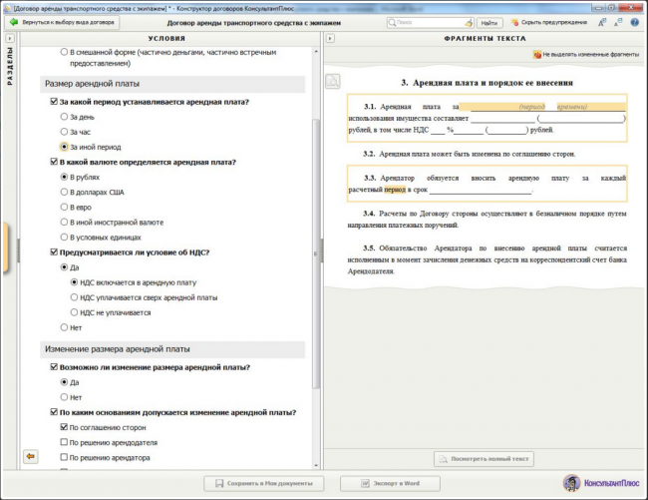
Task: Click clause 3.4 text paragraph
Action: pos(487,220)
